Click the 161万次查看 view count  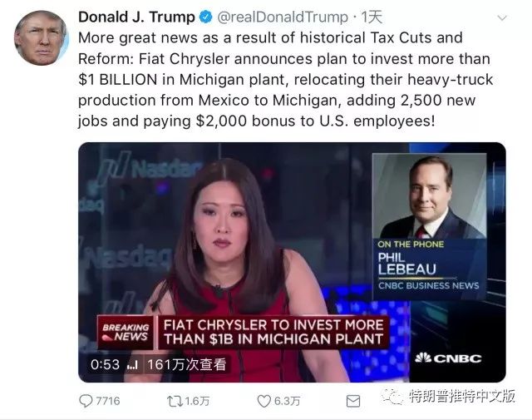coord(186,365)
